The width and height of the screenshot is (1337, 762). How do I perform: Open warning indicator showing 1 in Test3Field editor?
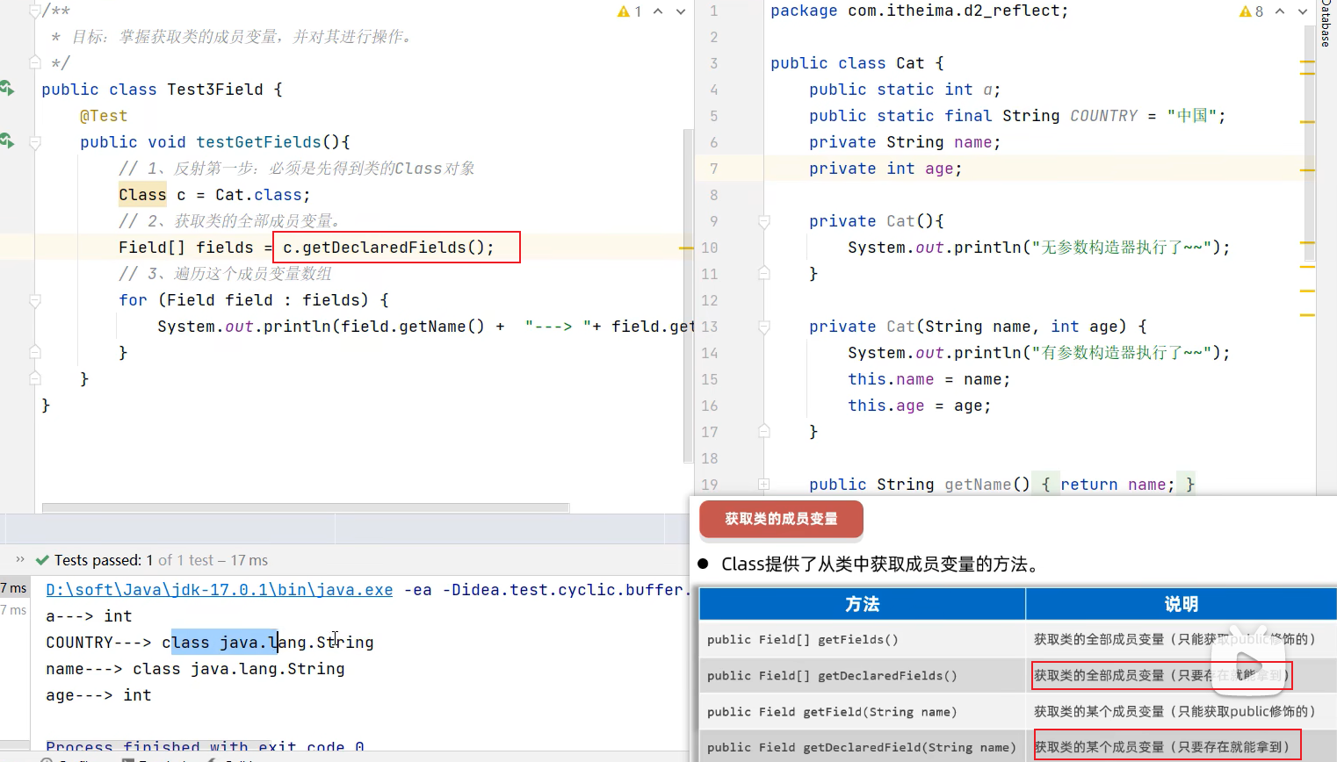630,11
